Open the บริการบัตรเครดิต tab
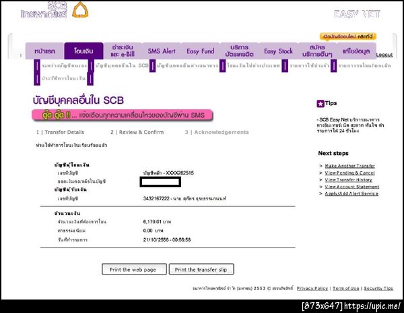The height and width of the screenshot is (313, 404). click(x=239, y=51)
